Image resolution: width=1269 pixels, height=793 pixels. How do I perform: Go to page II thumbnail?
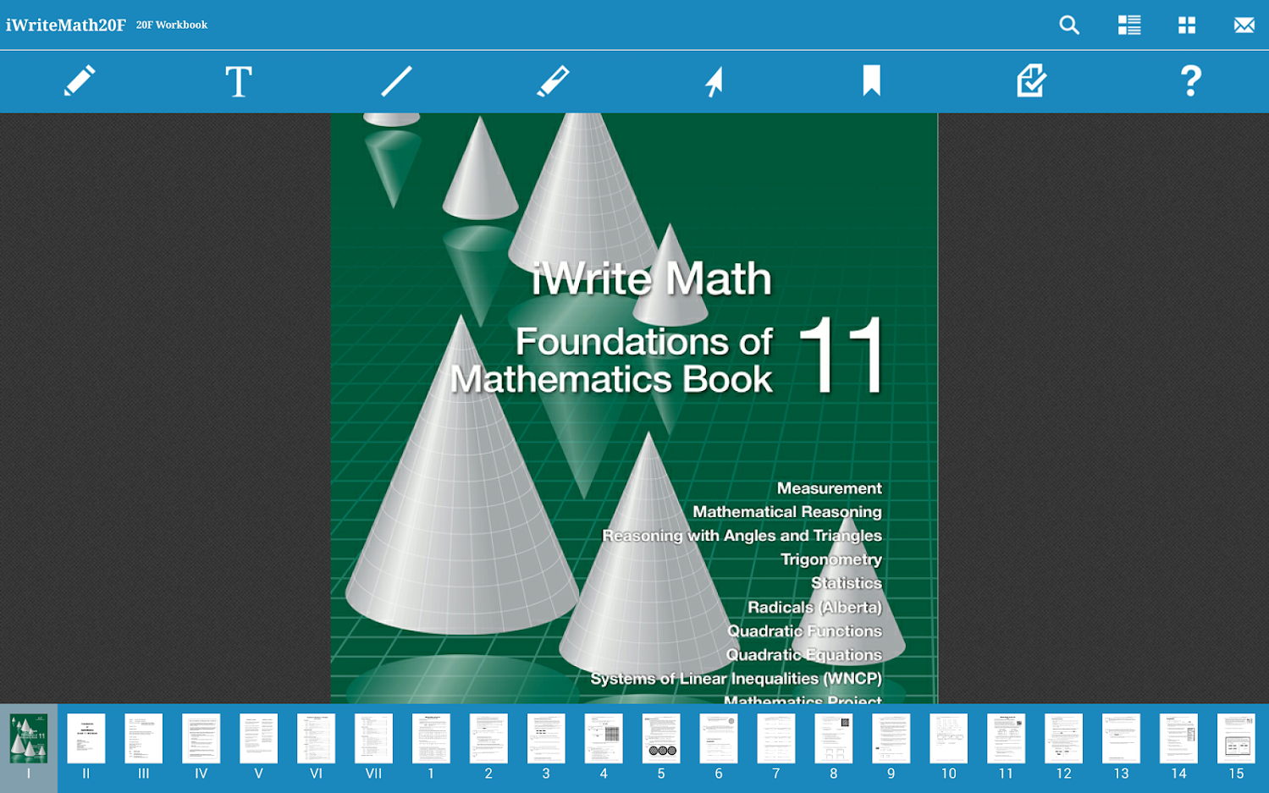point(86,738)
